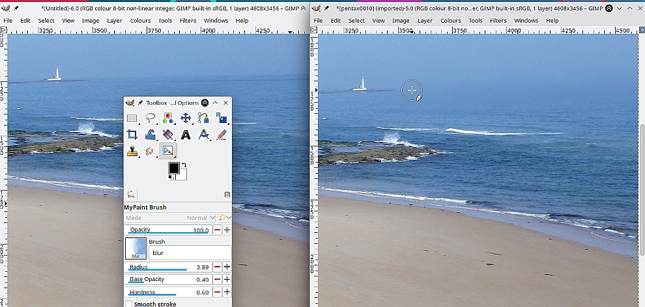Select the Smudge tool
The width and height of the screenshot is (645, 307).
150,151
